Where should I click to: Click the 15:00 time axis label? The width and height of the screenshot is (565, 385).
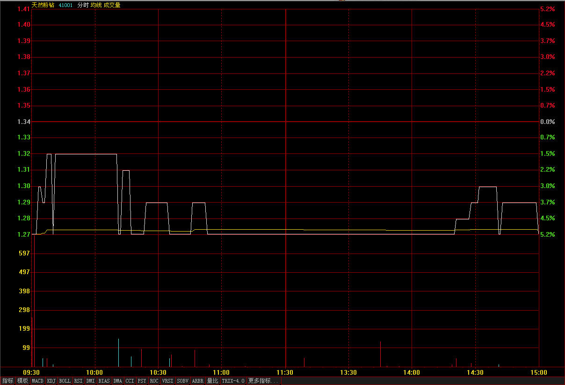[x=539, y=373]
